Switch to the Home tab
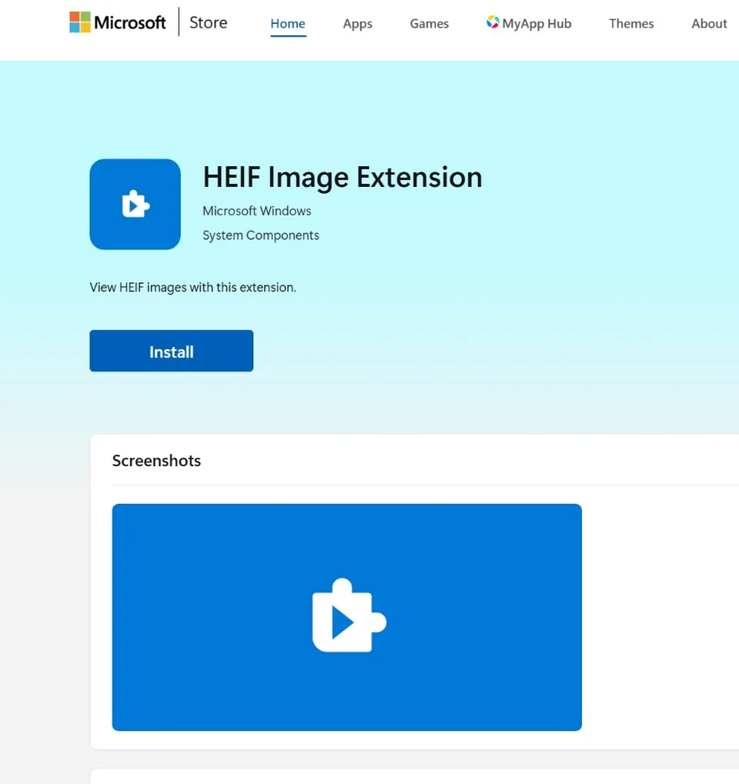 [288, 24]
